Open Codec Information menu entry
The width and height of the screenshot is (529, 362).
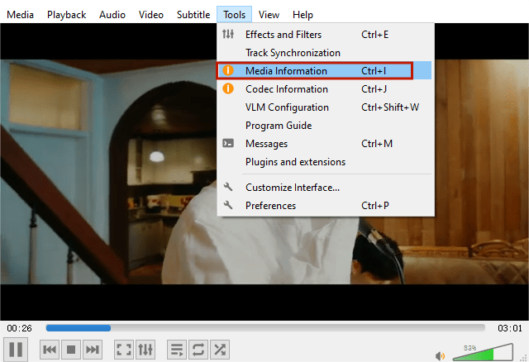[x=286, y=89]
